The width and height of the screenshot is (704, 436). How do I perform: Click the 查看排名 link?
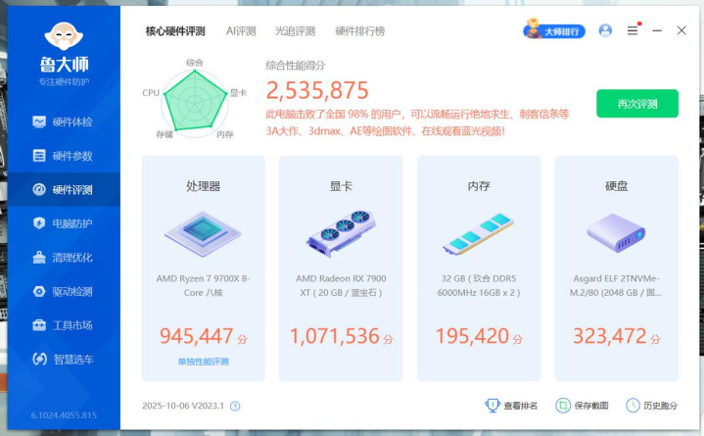(x=520, y=406)
